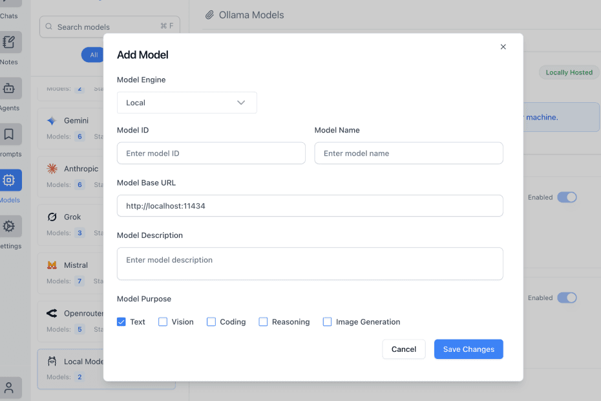Select the Models chip icon in sidebar

[x=9, y=180]
